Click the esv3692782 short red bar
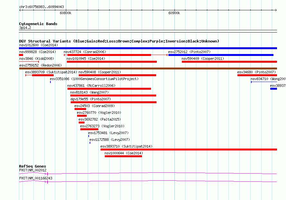286x200 pixels. (x=82, y=123)
